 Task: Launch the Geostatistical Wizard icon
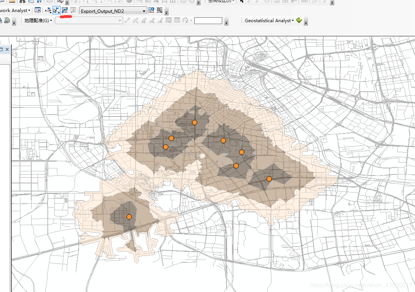[299, 20]
